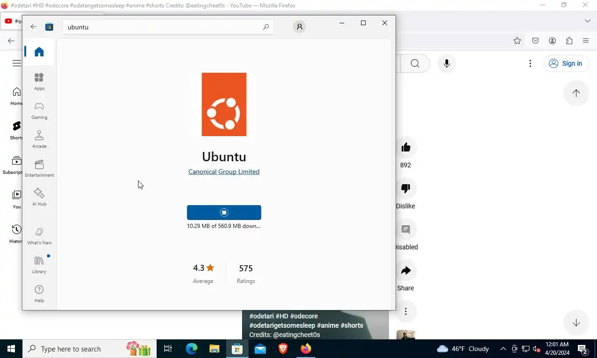Like the YouTube short with thumbs up
597x358 pixels.
click(406, 147)
